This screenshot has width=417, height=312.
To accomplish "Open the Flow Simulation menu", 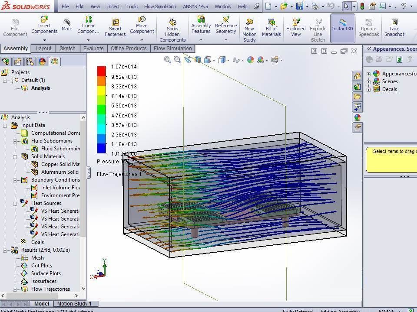I will (160, 6).
